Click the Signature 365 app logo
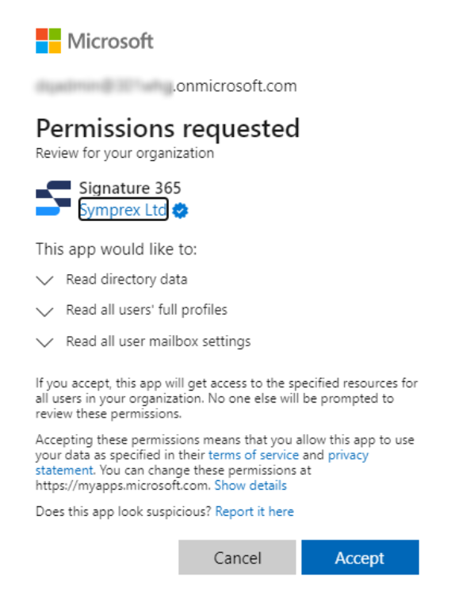 (x=53, y=198)
